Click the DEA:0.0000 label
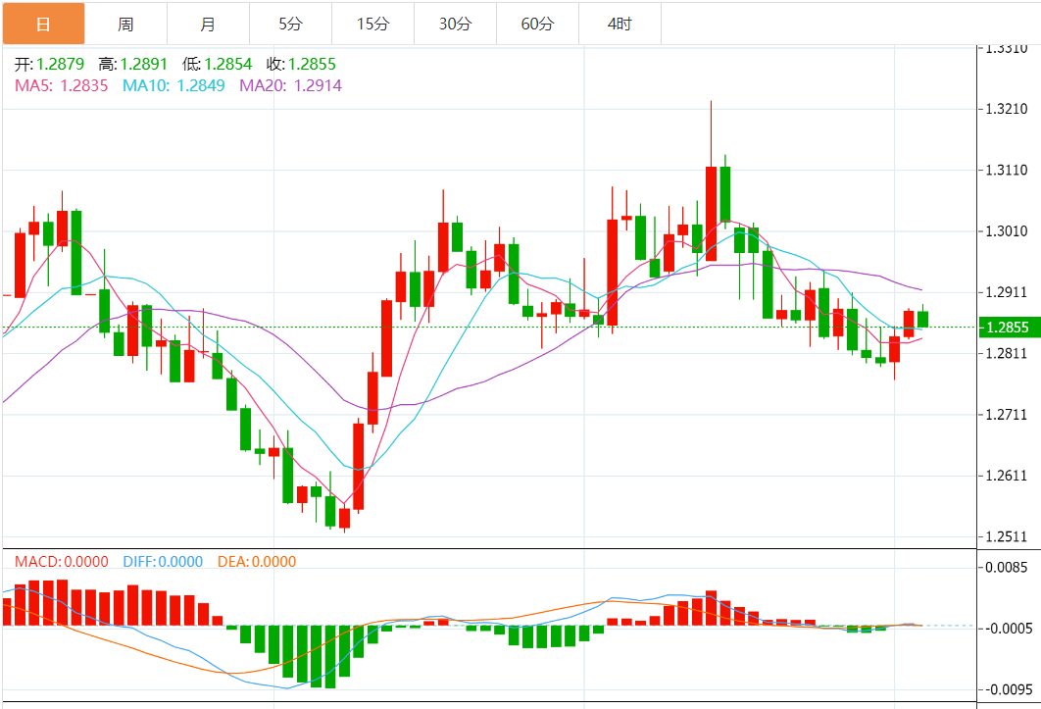1041x709 pixels. pyautogui.click(x=257, y=562)
